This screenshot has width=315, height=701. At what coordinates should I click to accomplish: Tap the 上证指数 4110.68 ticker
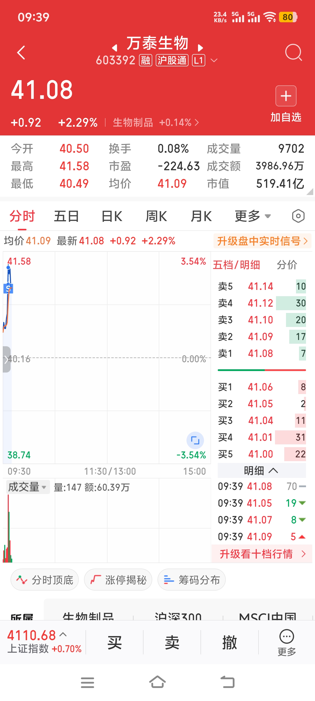(x=44, y=642)
